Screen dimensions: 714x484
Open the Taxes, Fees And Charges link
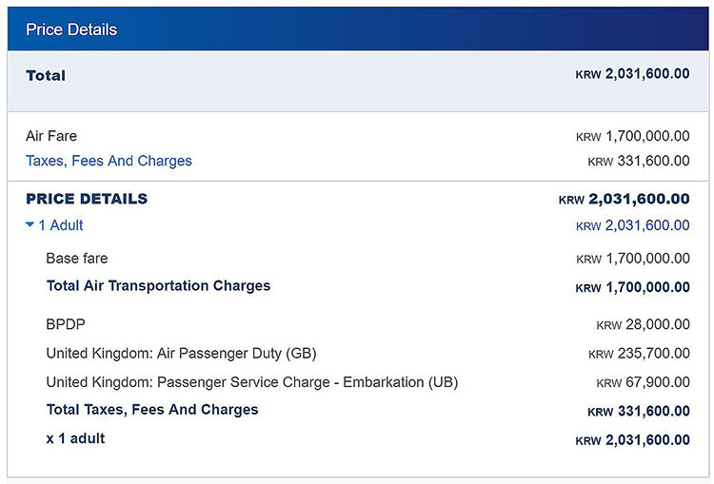pos(109,161)
